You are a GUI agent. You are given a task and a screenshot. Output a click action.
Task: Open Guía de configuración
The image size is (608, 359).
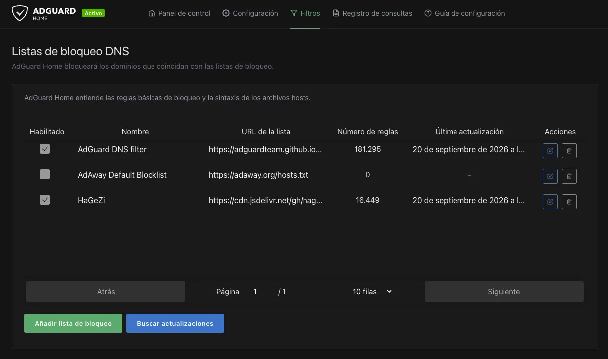point(464,13)
